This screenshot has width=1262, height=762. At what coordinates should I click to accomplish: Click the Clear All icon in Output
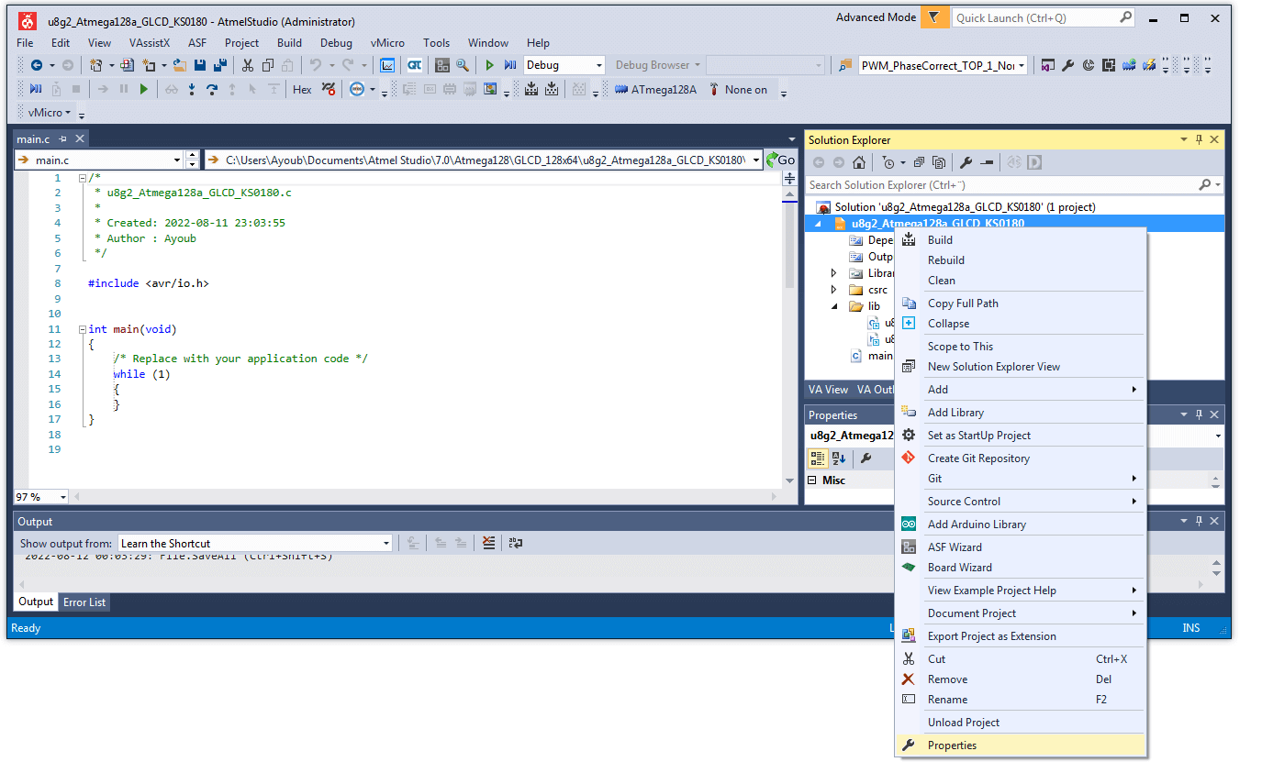pyautogui.click(x=489, y=543)
